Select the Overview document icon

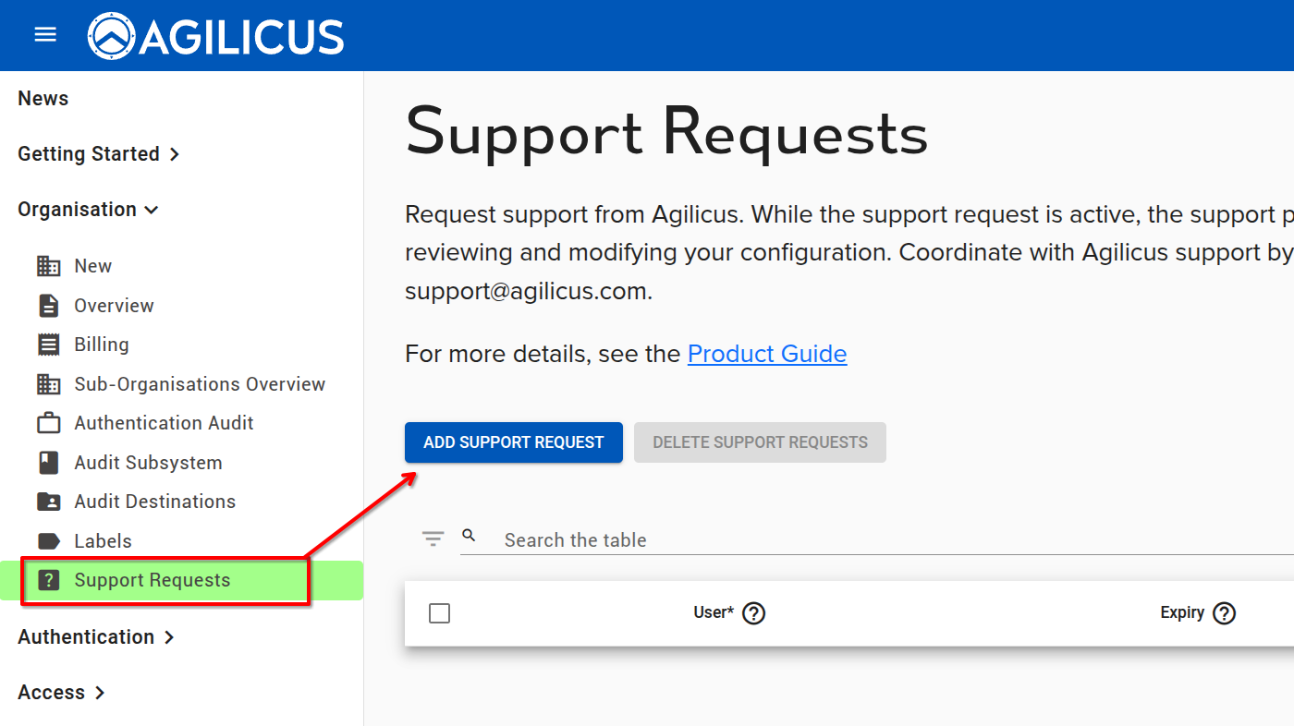click(x=49, y=305)
